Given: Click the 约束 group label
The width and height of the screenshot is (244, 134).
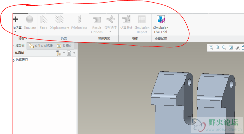Looking at the screenshot, I should pos(64,38).
